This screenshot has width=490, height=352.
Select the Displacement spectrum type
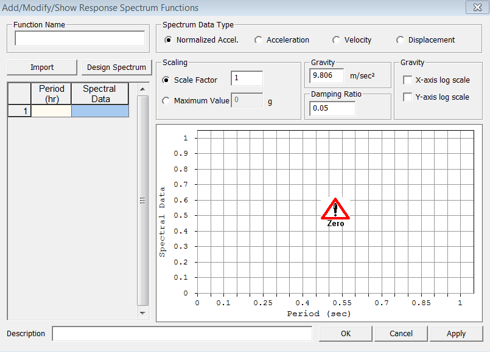pyautogui.click(x=400, y=40)
